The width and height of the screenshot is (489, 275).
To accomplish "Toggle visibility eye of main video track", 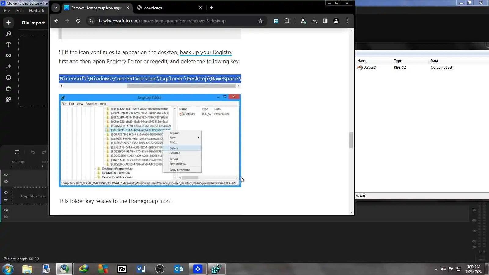I will (x=6, y=193).
